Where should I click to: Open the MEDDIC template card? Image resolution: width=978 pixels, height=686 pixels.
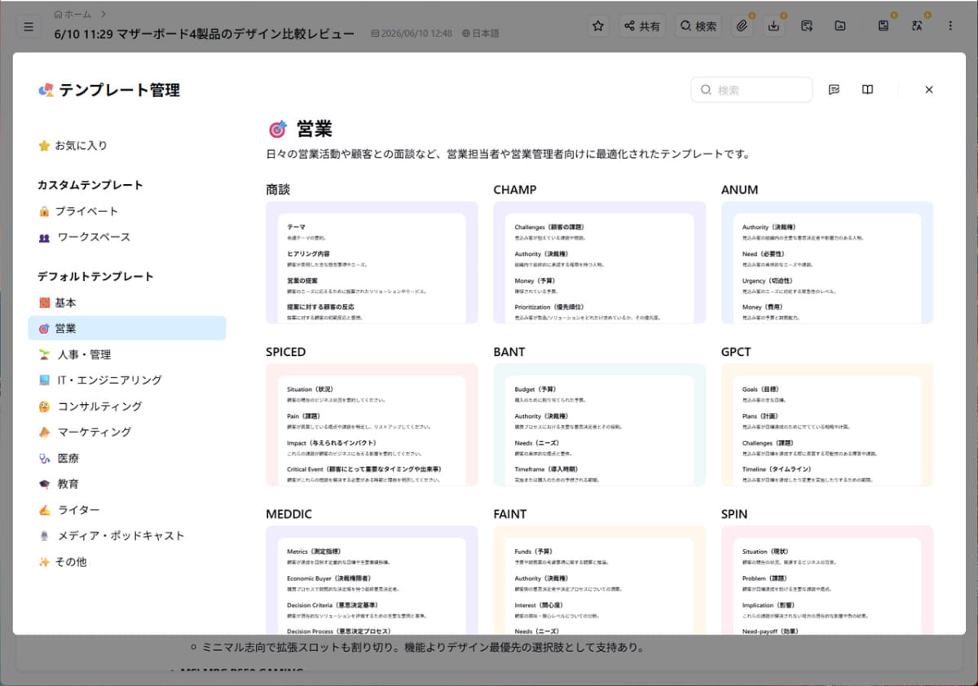click(372, 580)
